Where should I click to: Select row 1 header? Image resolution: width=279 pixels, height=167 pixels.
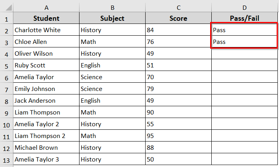click(x=6, y=18)
